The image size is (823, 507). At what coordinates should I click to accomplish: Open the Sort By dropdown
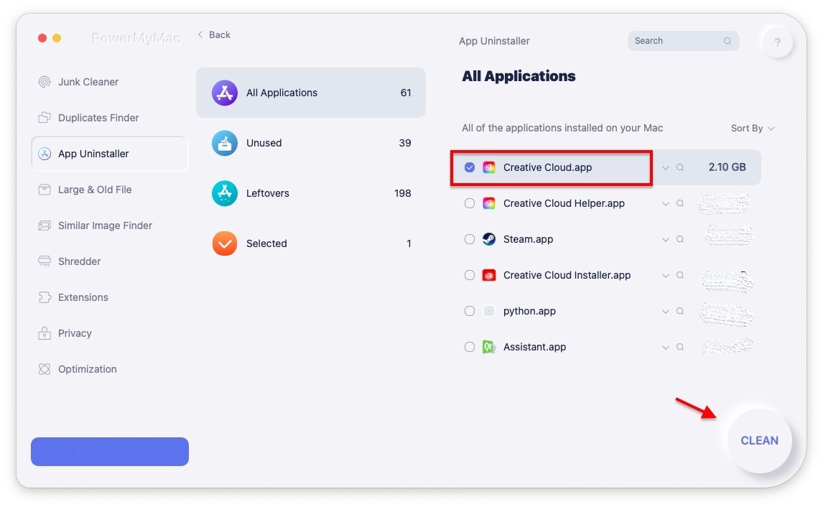(752, 128)
